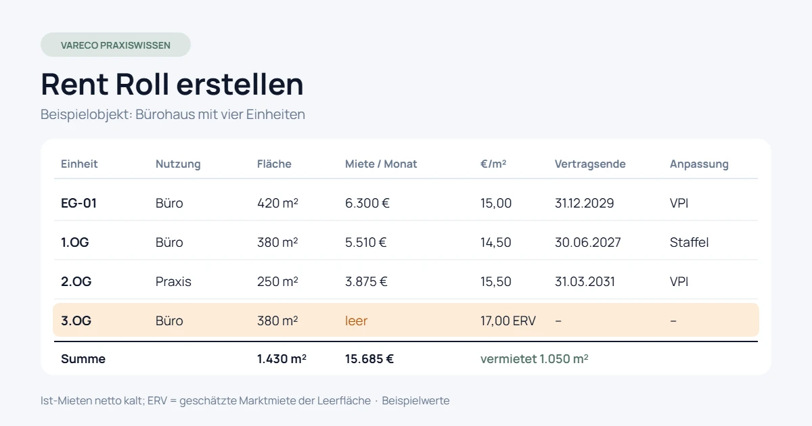This screenshot has width=812, height=426.
Task: Click rent value "5.510 €"
Action: pyautogui.click(x=366, y=242)
